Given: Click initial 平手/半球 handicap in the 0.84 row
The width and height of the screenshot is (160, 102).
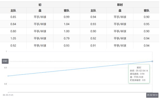Looking at the screenshot, I should (40, 24).
